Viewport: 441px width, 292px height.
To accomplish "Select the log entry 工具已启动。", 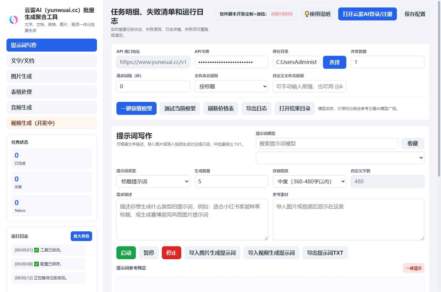I will (x=48, y=250).
